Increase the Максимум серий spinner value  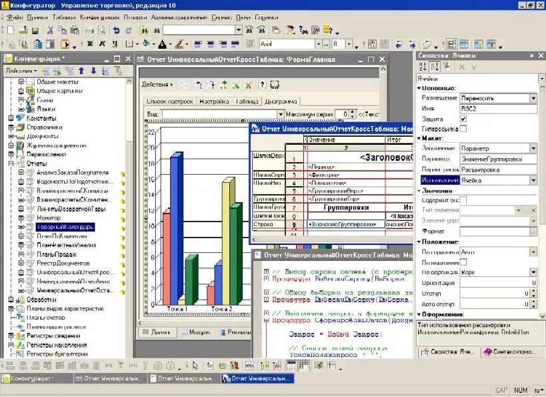353,112
